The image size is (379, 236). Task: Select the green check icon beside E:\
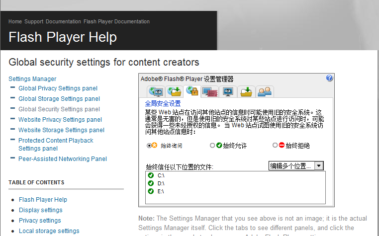point(151,191)
